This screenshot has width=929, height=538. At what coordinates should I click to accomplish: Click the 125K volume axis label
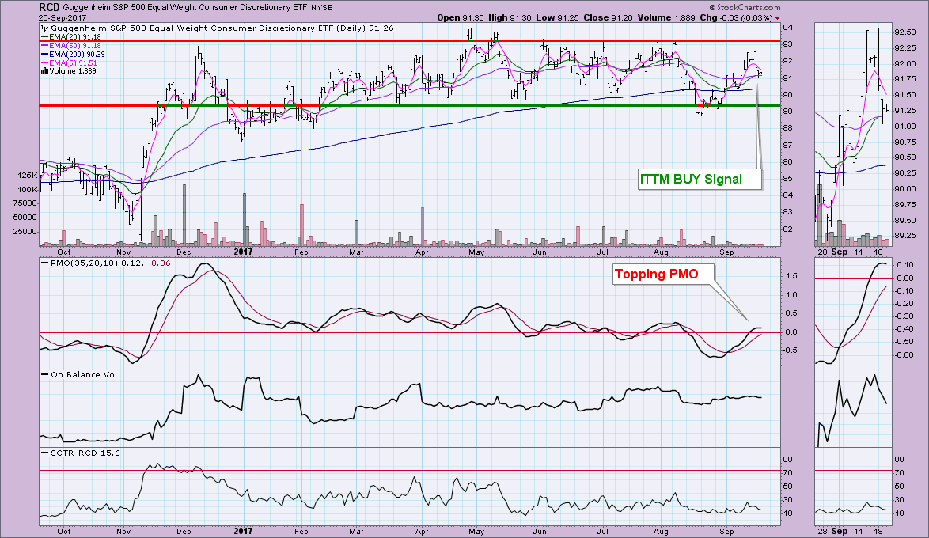pos(28,176)
